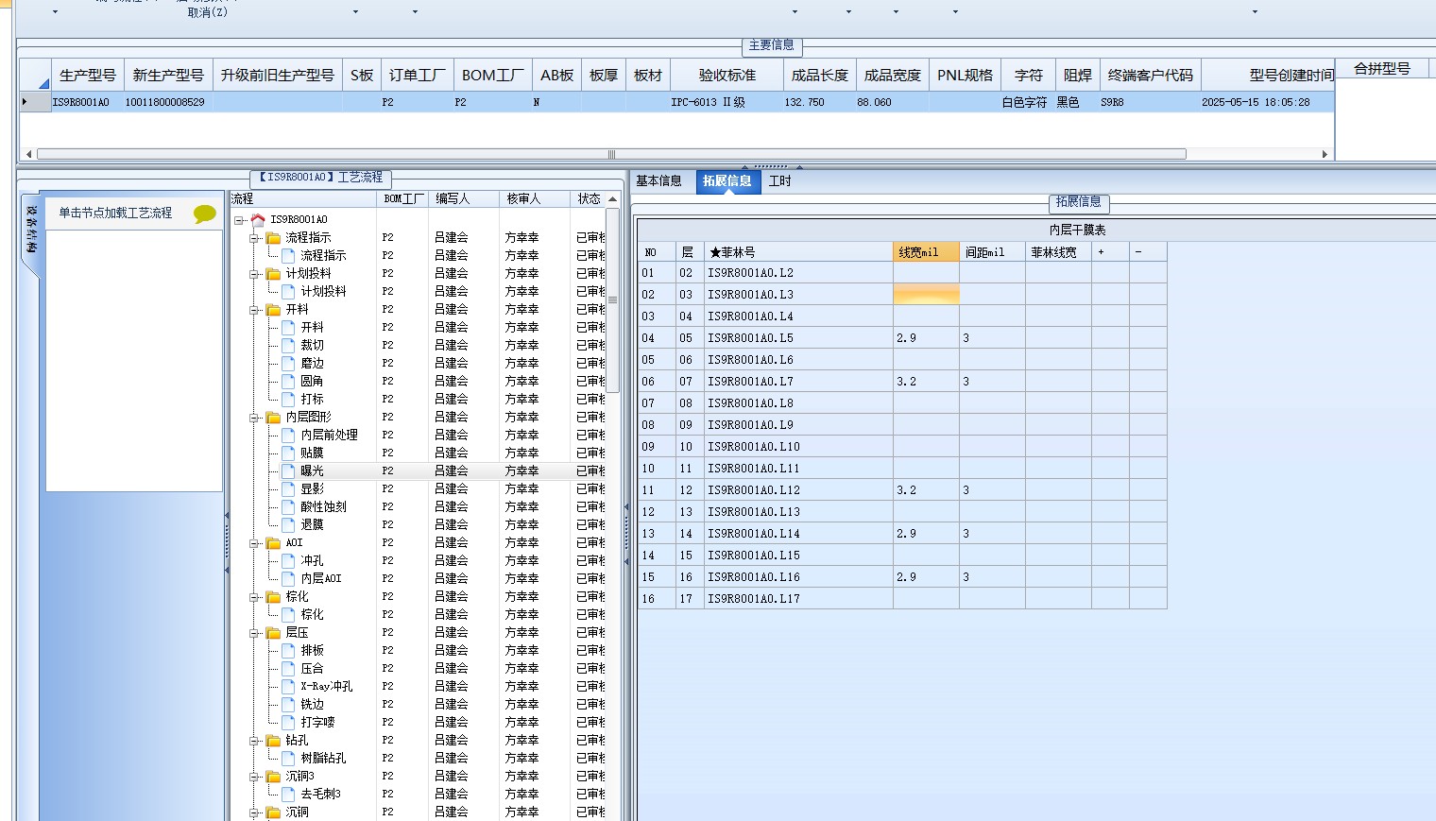
Task: Click the right scroll arrow of the main grid
Action: coord(1325,154)
